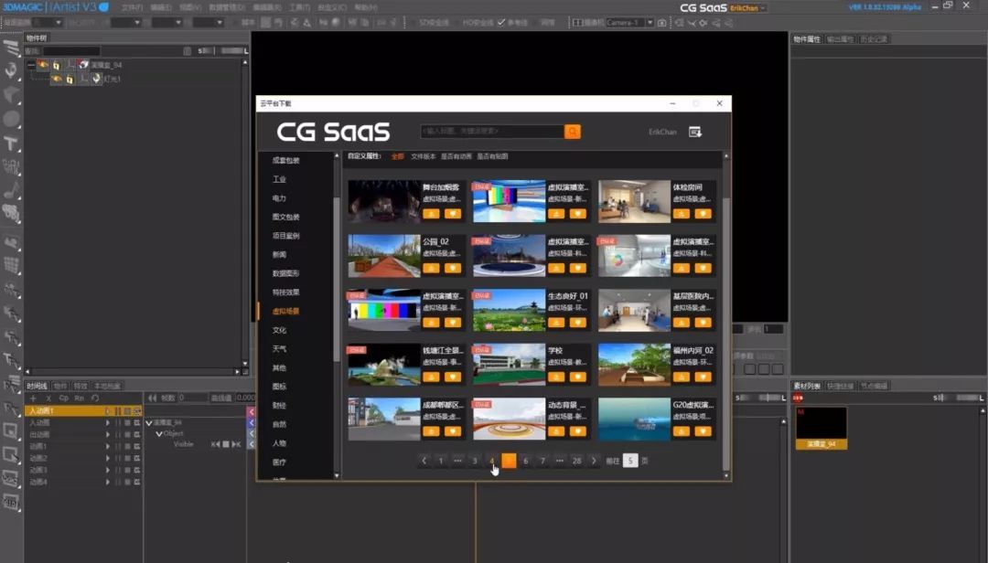Favorite the 生态良好_01 scene

pos(578,323)
